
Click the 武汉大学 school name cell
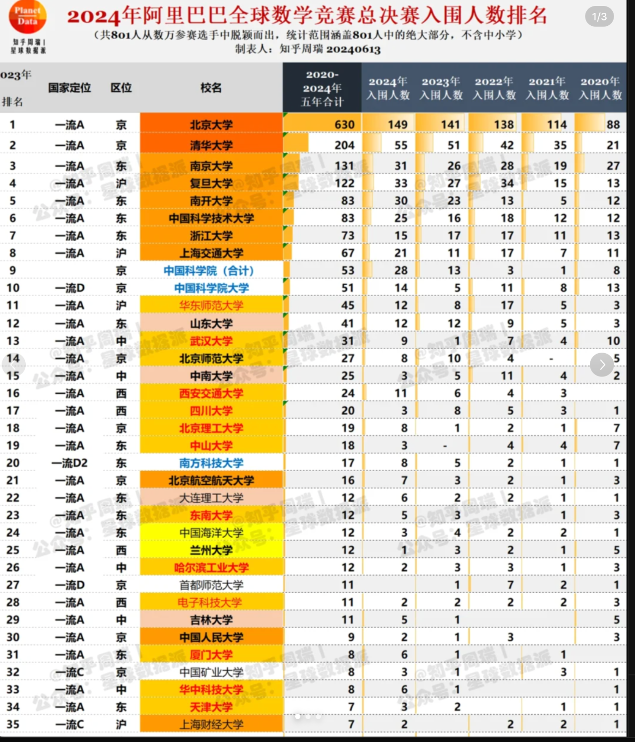[x=211, y=341]
